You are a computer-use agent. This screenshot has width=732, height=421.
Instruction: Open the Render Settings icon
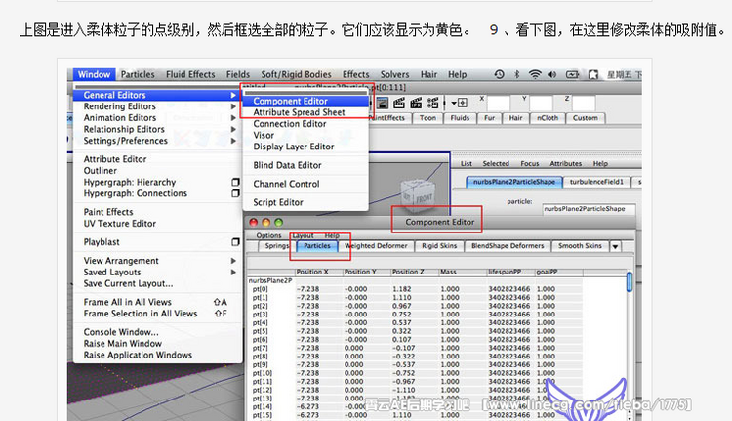tap(432, 103)
